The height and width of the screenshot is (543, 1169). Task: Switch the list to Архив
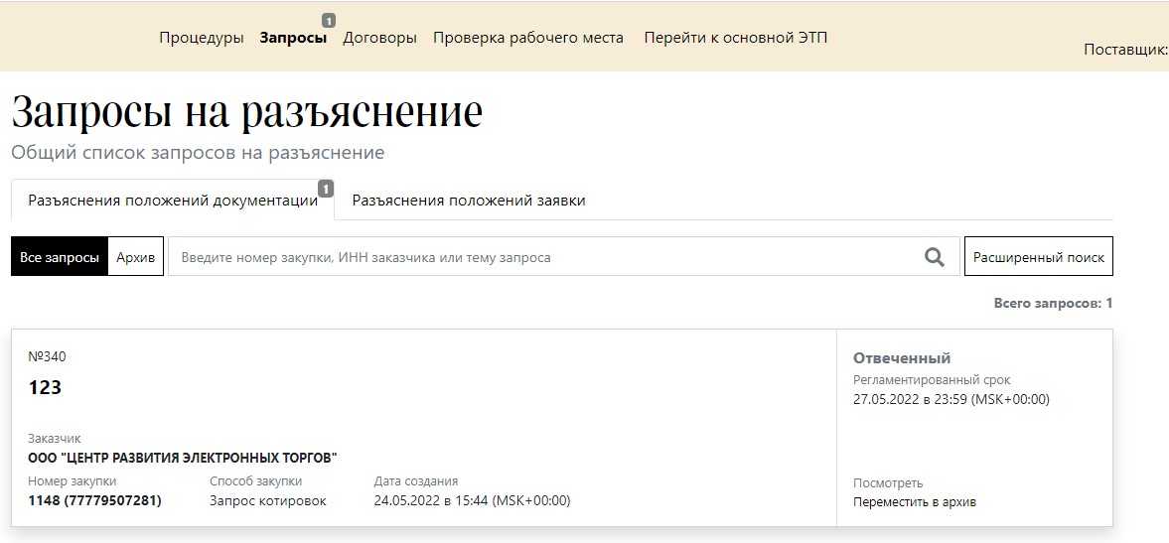tap(135, 257)
